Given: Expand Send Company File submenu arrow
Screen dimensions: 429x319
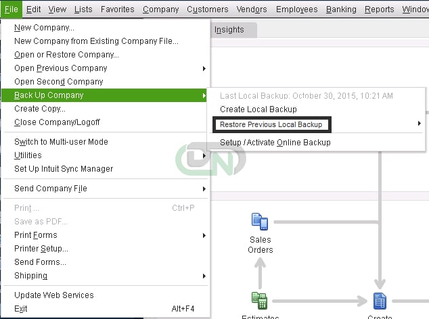Looking at the screenshot, I should point(204,189).
